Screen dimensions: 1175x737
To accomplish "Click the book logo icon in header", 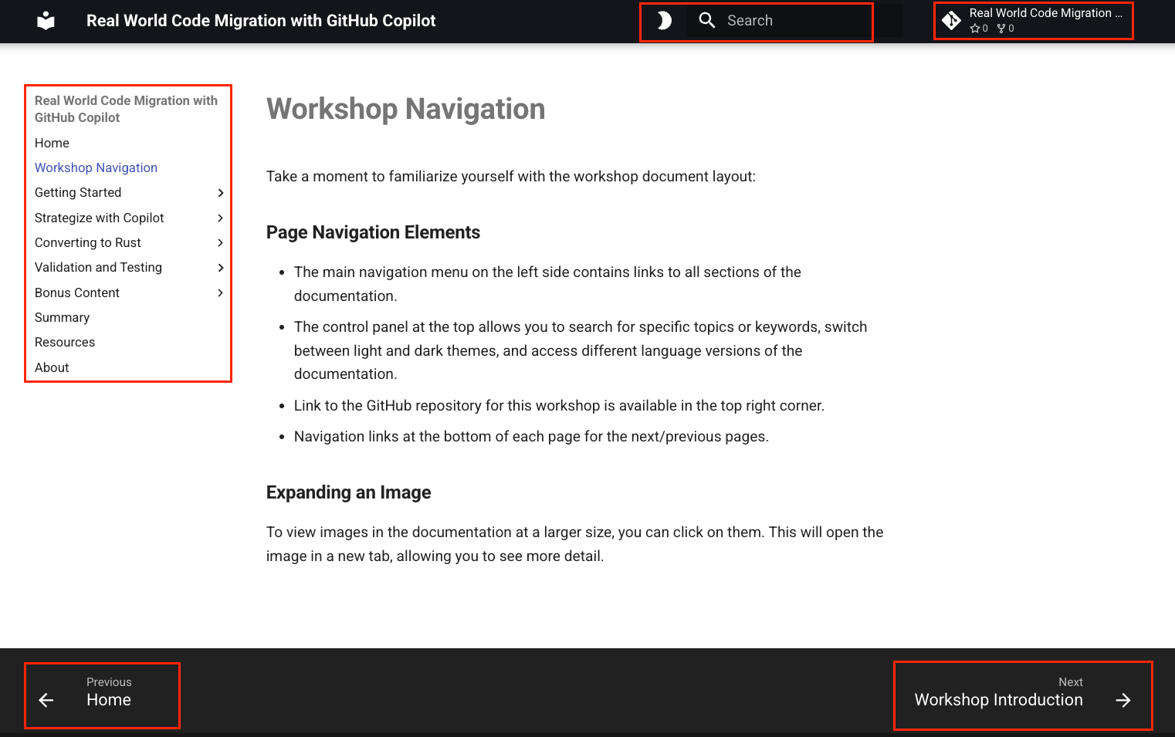I will coord(46,21).
